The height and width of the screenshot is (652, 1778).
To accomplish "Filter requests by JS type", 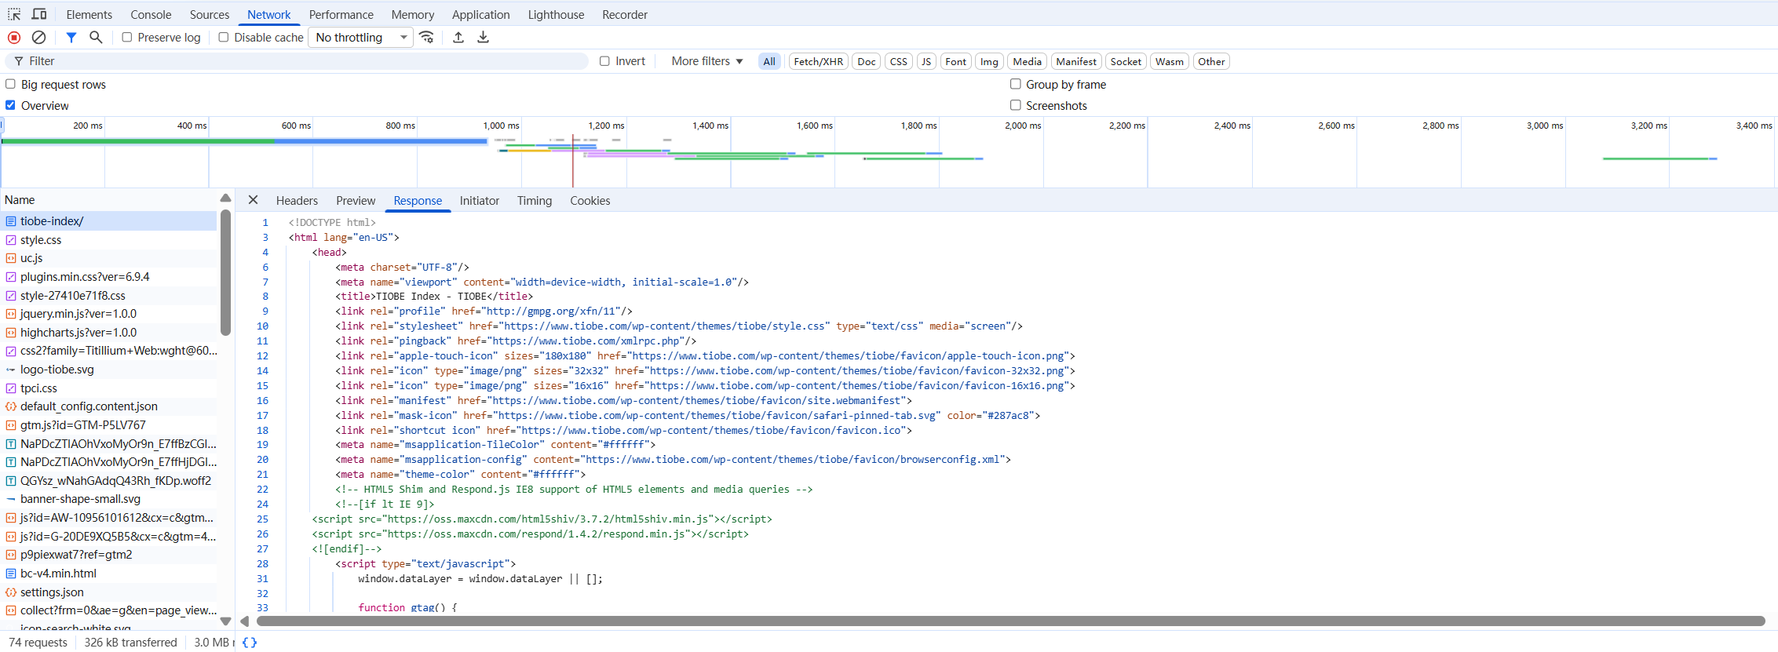I will tap(926, 61).
